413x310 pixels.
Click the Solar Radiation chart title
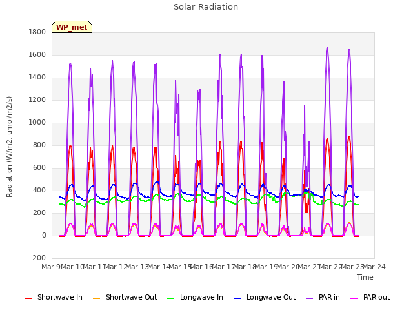coord(206,7)
